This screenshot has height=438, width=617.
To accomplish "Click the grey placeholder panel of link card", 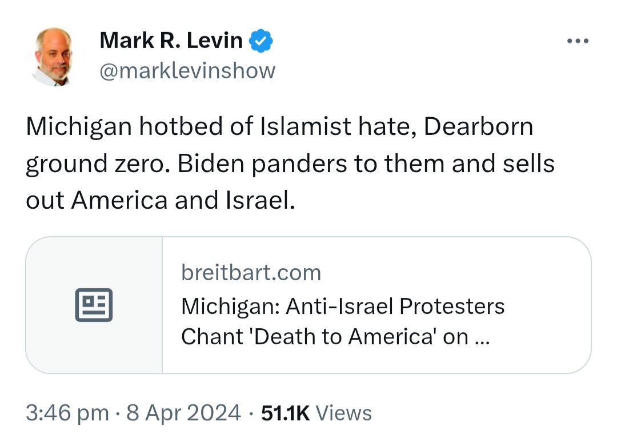I will click(x=94, y=305).
